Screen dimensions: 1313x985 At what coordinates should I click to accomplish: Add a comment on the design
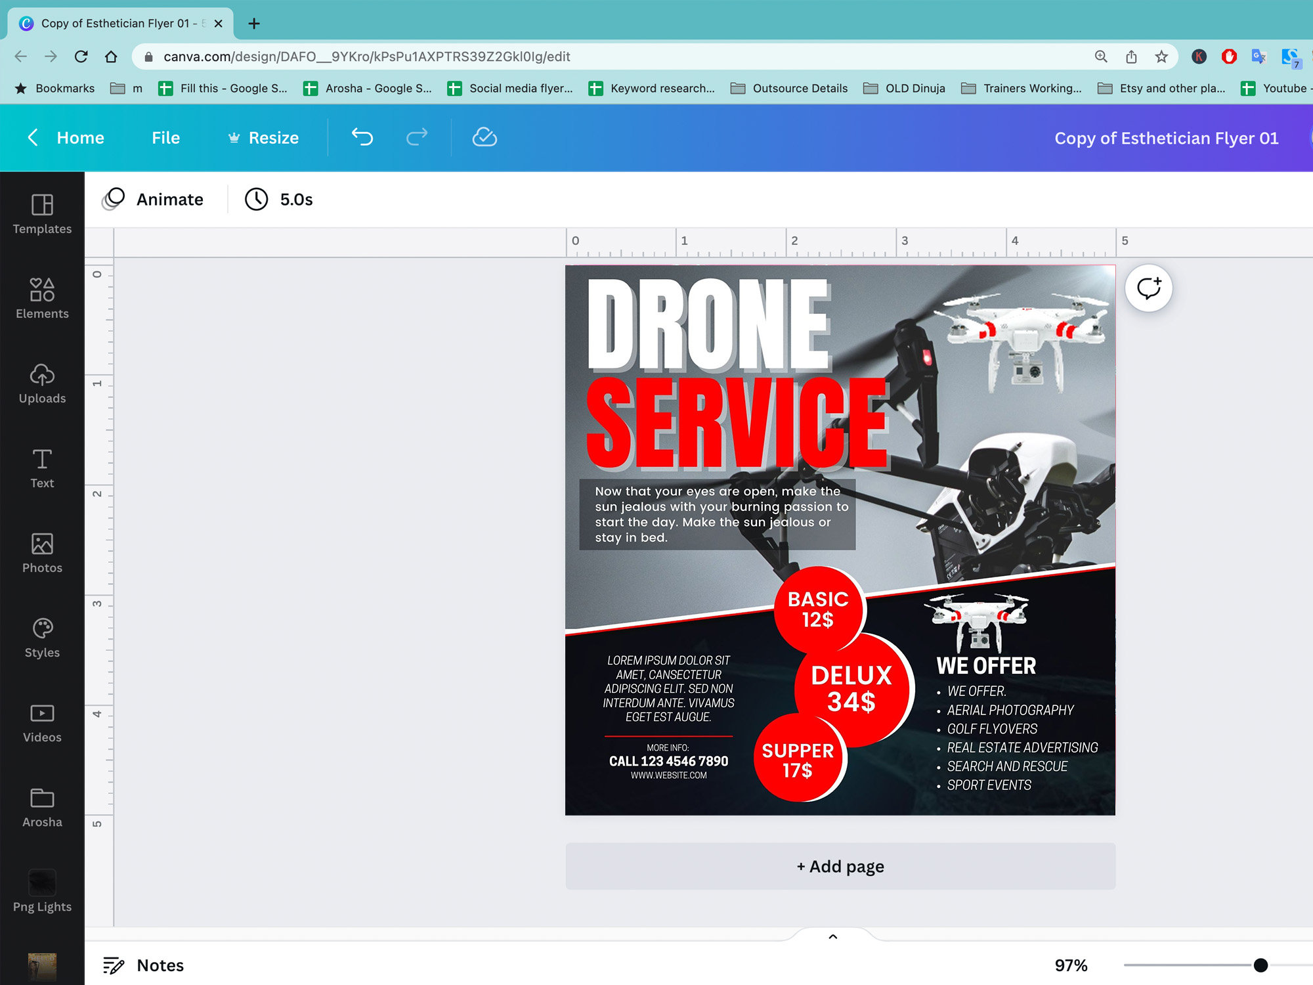point(1148,288)
